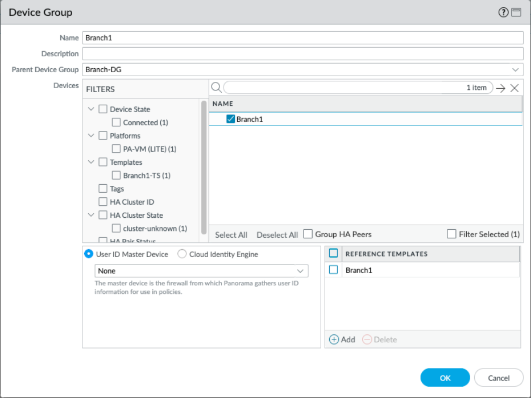Open the Parent Device Group dropdown
Image resolution: width=531 pixels, height=398 pixels.
516,69
